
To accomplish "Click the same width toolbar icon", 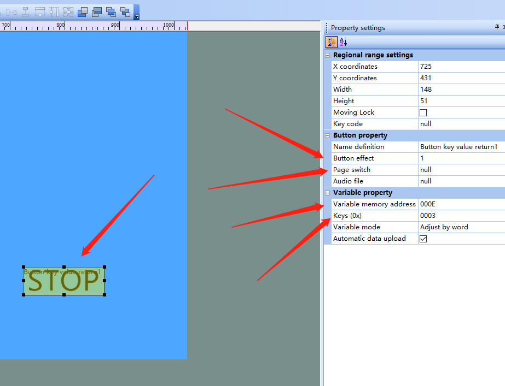I will tap(40, 12).
